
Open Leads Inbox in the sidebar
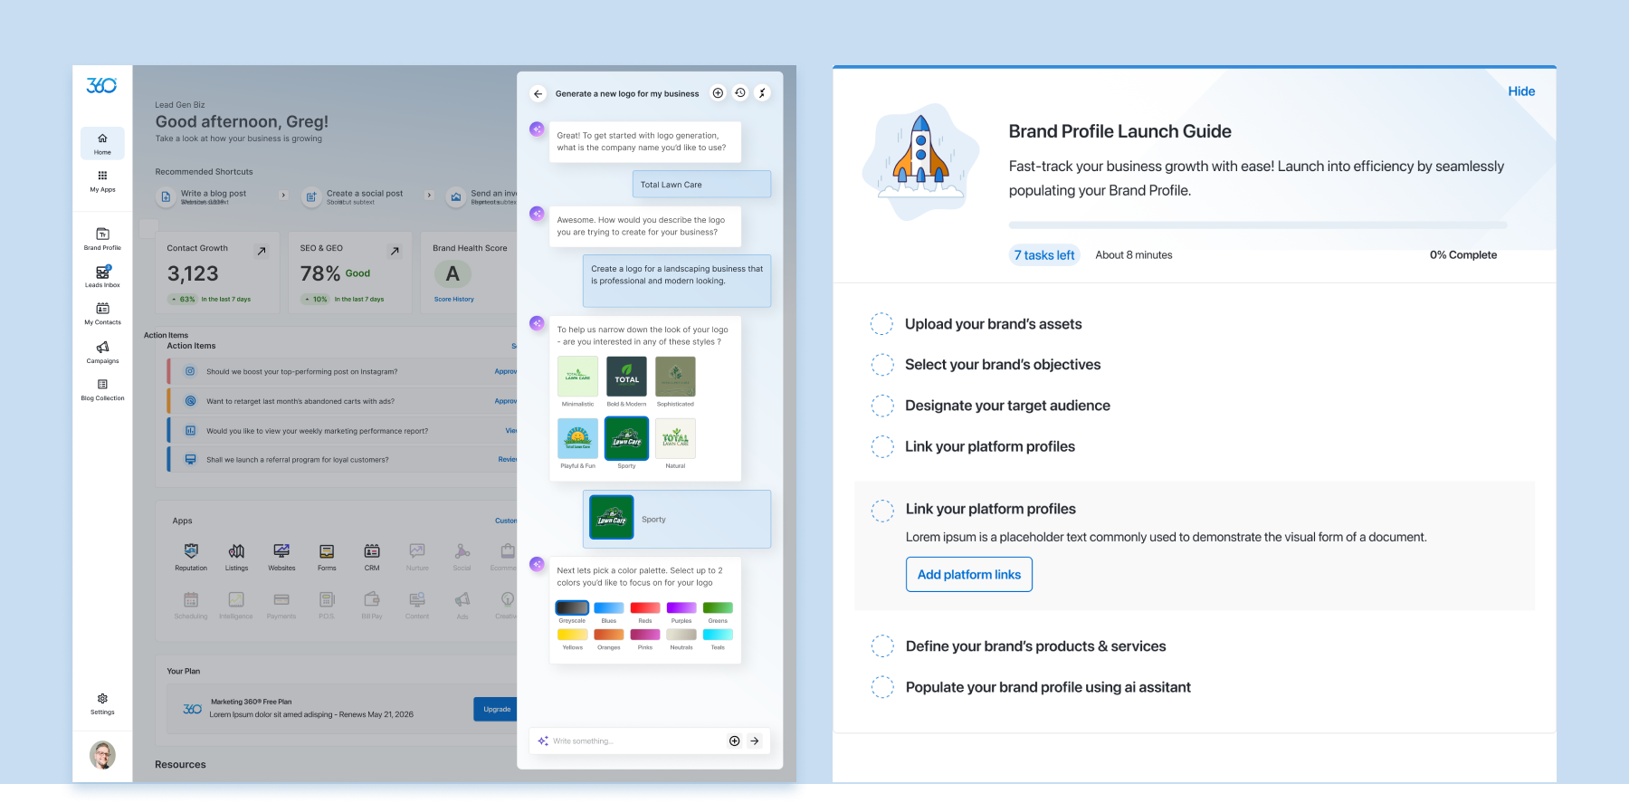(x=102, y=277)
